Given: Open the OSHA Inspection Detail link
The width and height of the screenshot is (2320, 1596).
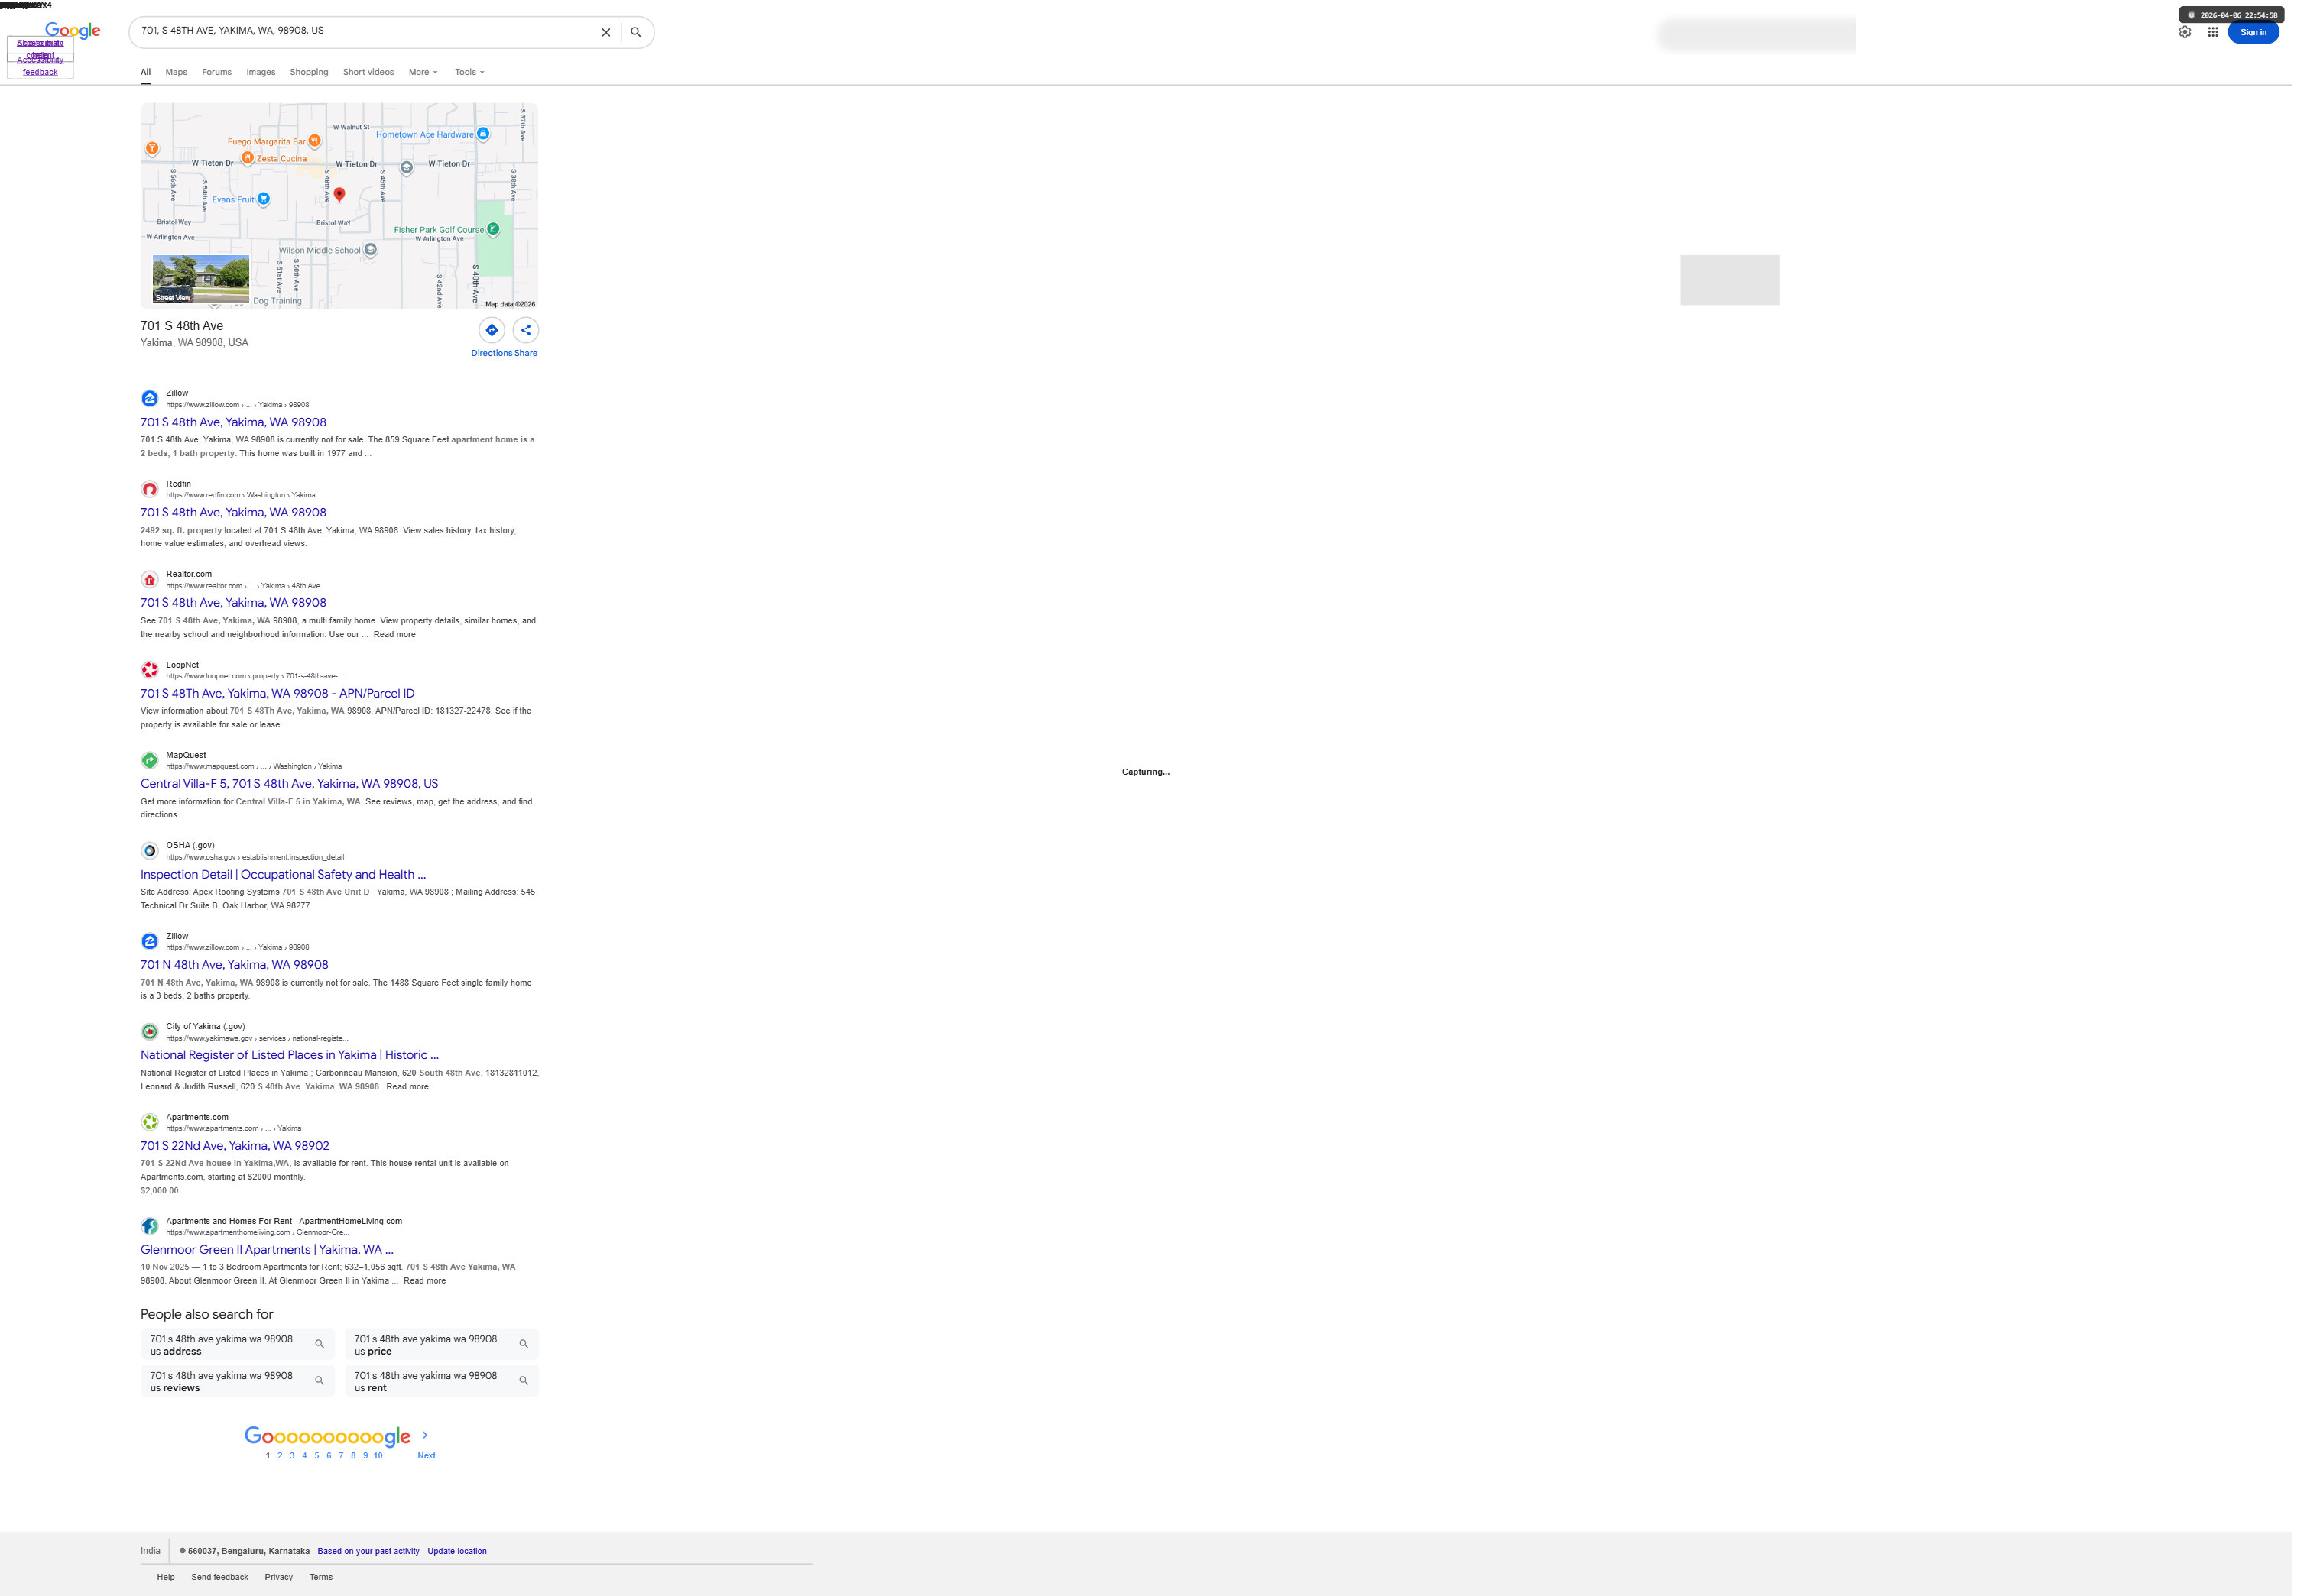Looking at the screenshot, I should coord(283,875).
